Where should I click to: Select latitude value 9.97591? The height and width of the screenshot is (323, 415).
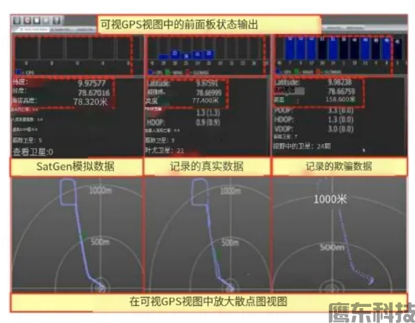point(207,84)
